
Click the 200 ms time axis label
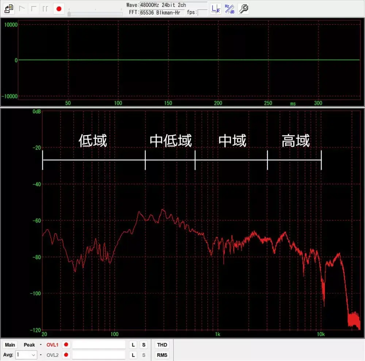coord(218,103)
